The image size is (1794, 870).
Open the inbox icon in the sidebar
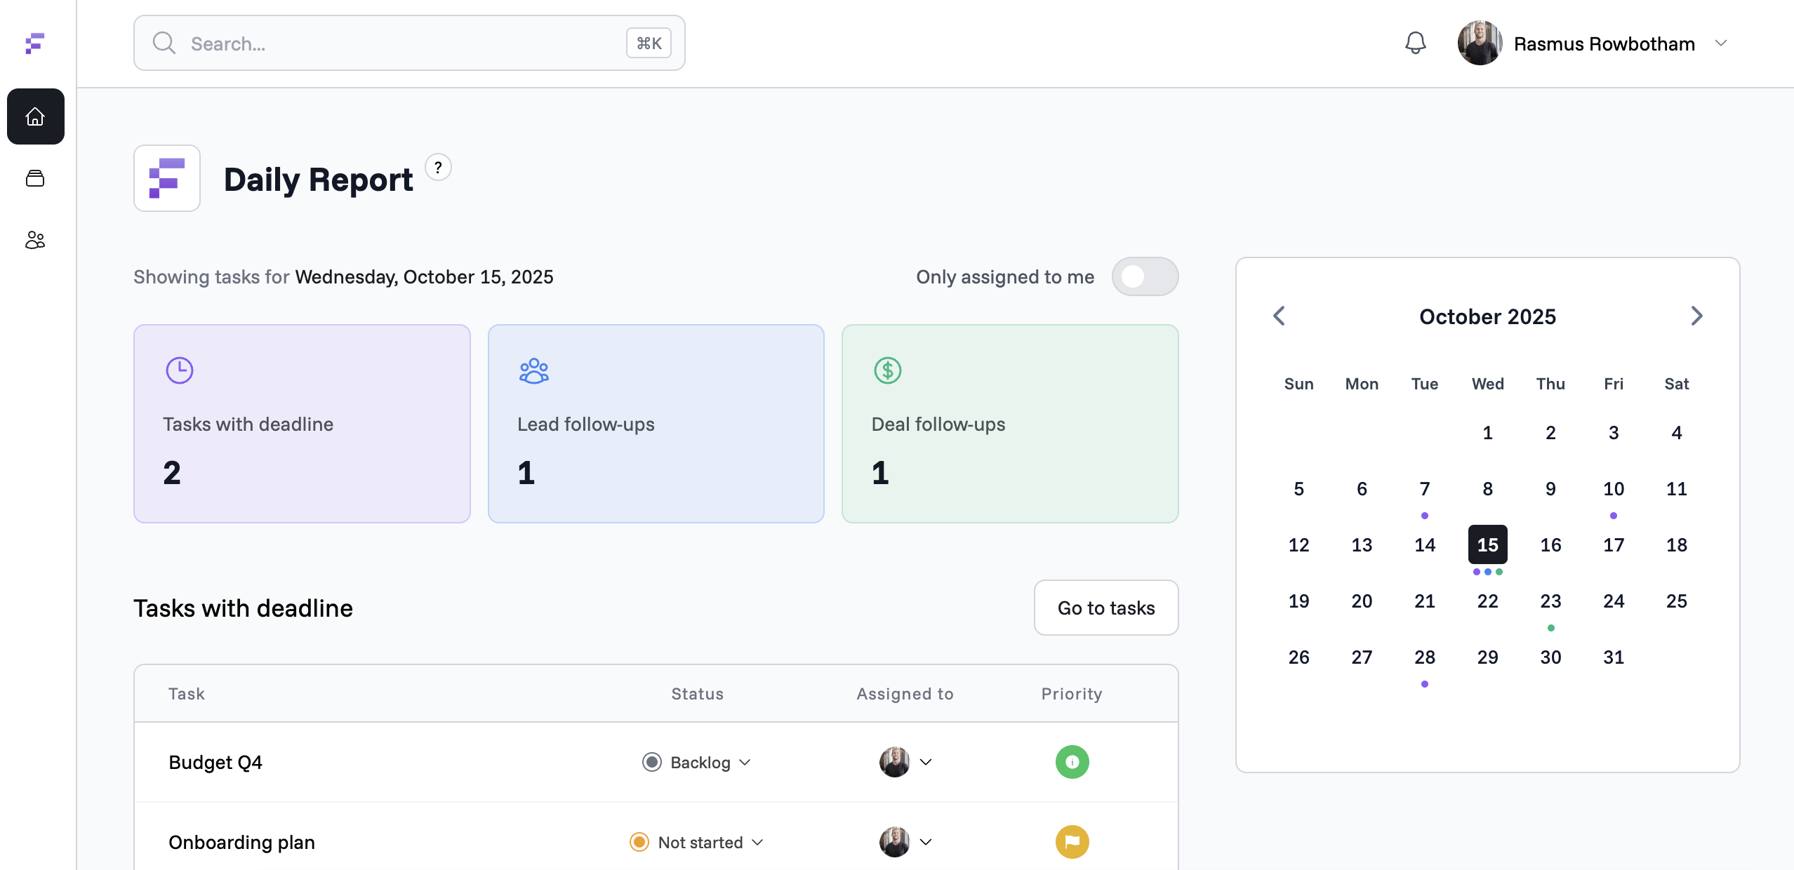pos(35,178)
